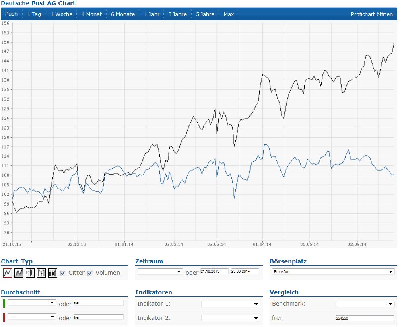Click the start date field 21.10.2013
This screenshot has height=327, width=402.
[214, 271]
